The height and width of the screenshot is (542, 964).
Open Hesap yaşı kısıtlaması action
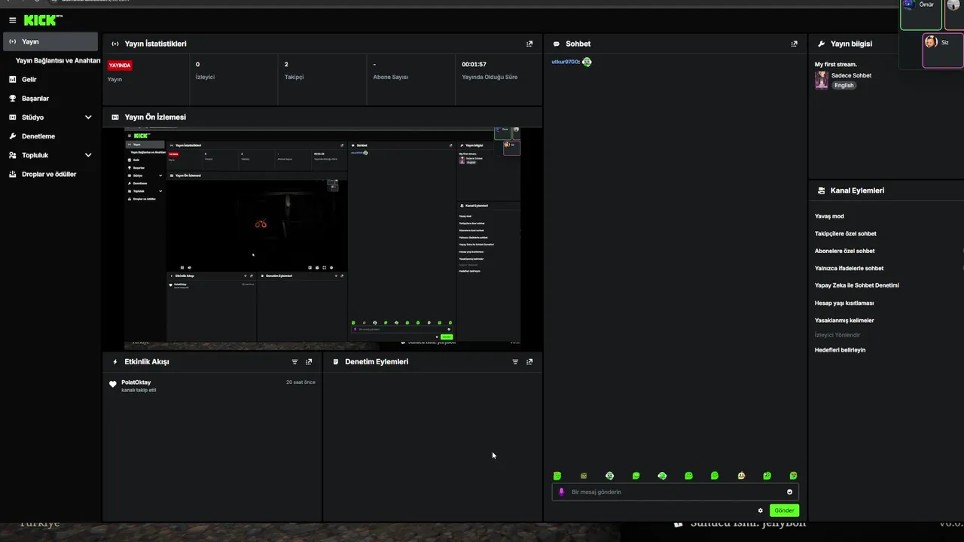844,303
